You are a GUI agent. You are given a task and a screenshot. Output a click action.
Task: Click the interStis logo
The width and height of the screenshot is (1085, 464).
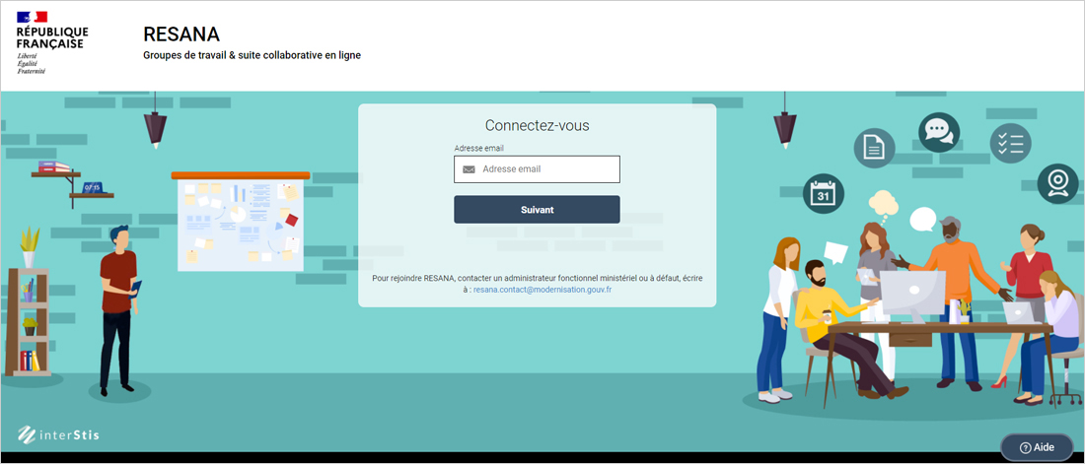point(58,435)
